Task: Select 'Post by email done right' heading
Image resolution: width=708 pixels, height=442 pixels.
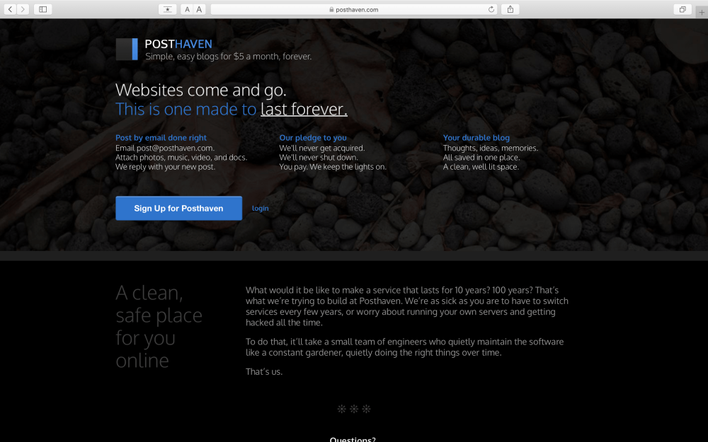Action: 161,138
